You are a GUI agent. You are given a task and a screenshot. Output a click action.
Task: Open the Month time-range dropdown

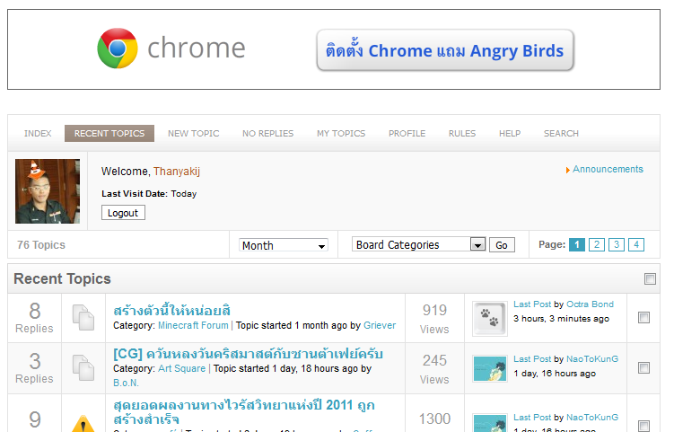click(x=284, y=245)
